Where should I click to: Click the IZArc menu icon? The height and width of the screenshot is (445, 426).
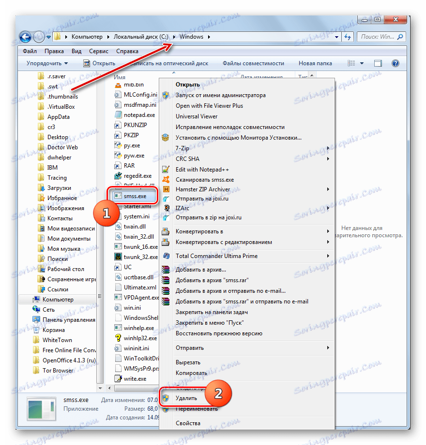166,208
